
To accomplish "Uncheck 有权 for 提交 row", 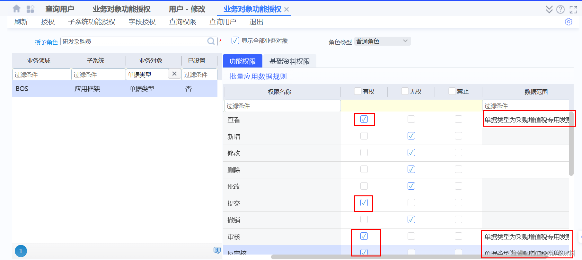I will (364, 203).
